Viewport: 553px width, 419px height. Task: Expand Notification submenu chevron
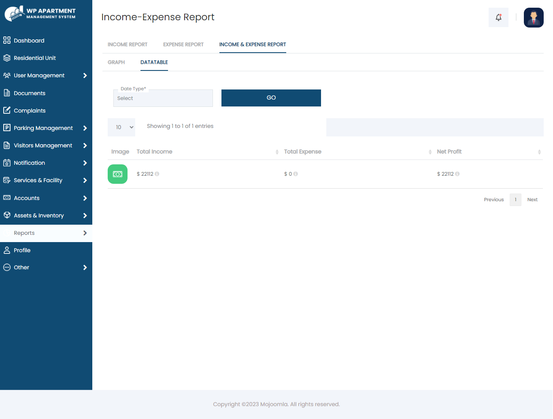(x=85, y=163)
